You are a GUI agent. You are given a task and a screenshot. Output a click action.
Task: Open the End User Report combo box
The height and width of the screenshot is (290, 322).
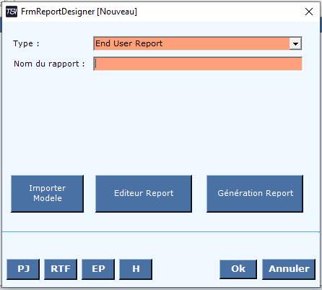pyautogui.click(x=198, y=43)
